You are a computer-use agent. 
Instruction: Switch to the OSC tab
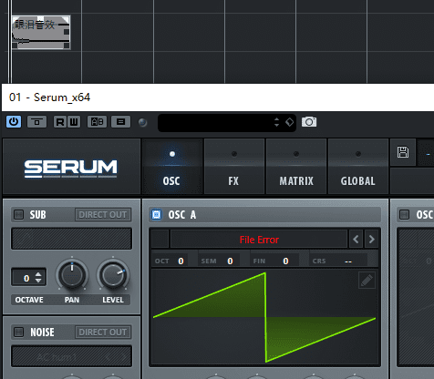pyautogui.click(x=172, y=167)
